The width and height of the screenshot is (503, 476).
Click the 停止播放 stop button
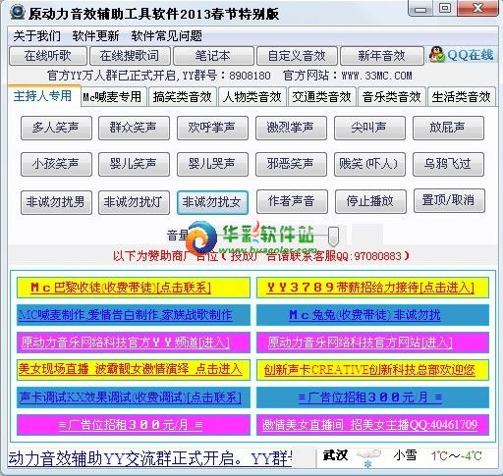click(x=370, y=201)
